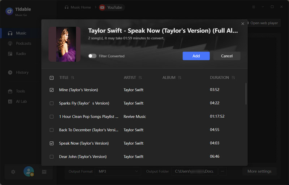Click the song list vertical scrollbar
This screenshot has width=289, height=185.
coord(246,94)
